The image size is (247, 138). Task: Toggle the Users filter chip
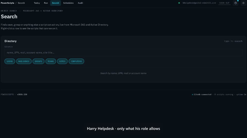(10, 61)
